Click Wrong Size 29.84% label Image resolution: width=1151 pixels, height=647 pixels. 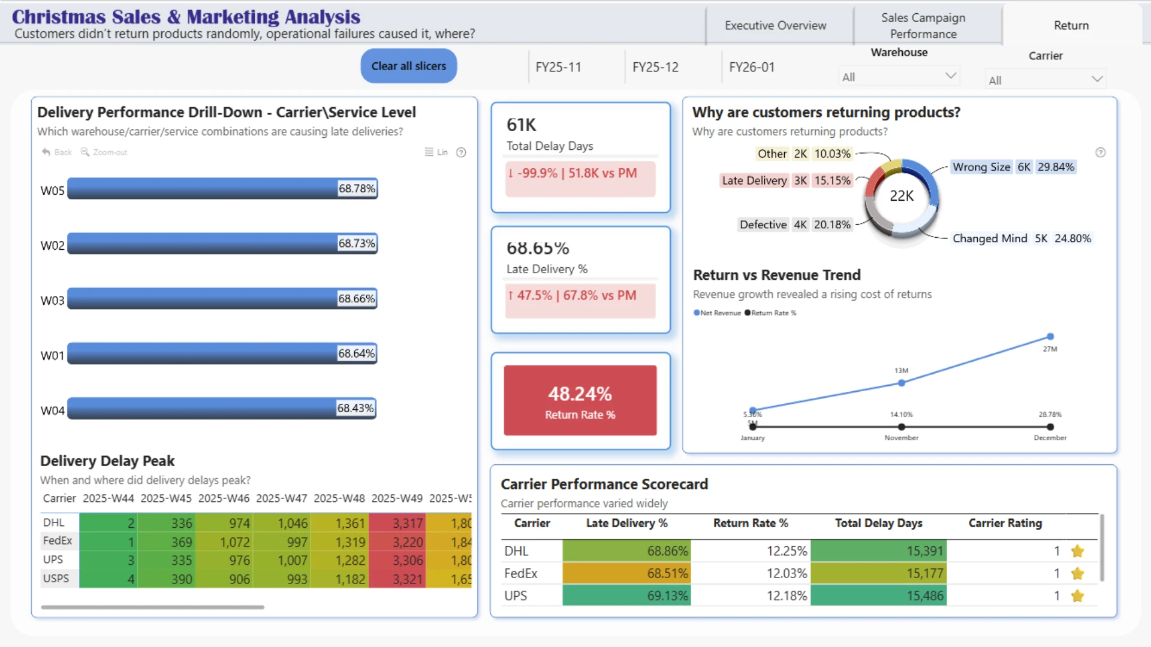tap(1013, 167)
